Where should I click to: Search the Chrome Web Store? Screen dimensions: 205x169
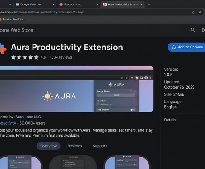point(193,30)
